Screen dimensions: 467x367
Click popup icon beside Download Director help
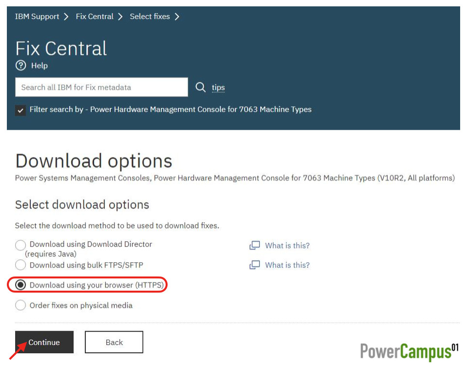[x=255, y=245]
